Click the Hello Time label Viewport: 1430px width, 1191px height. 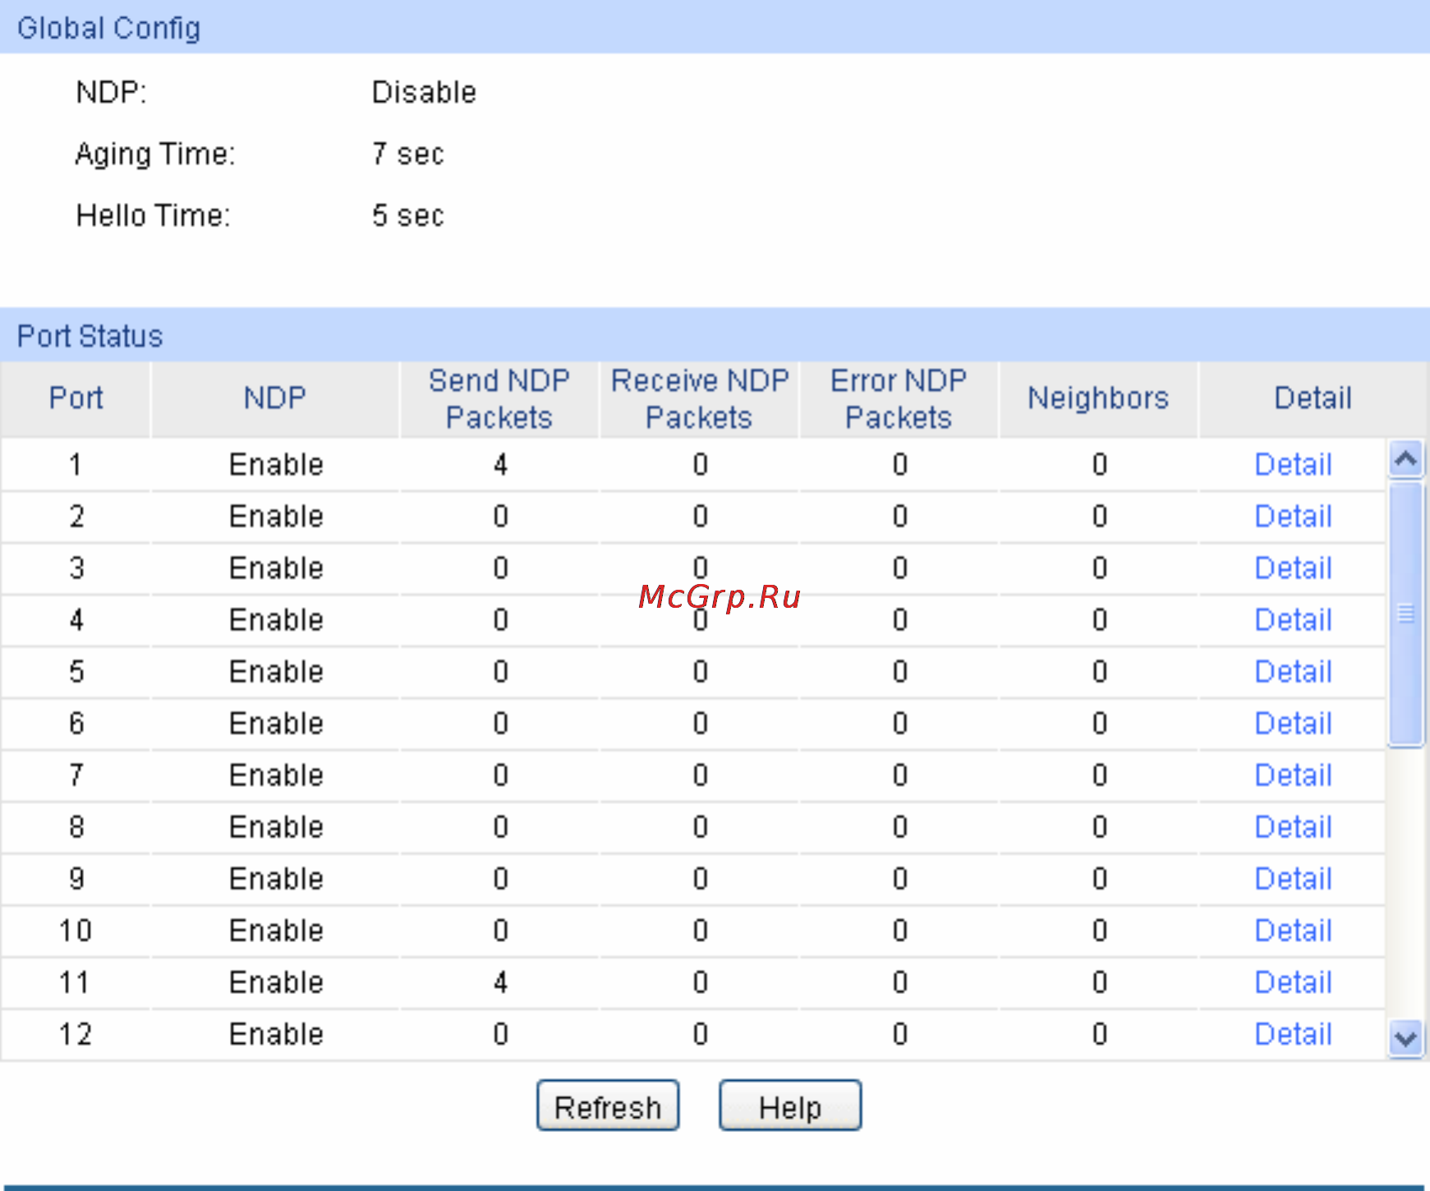[x=154, y=216]
